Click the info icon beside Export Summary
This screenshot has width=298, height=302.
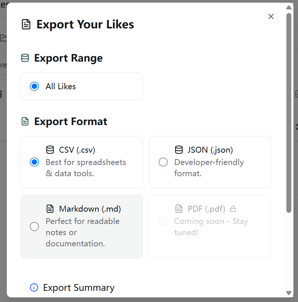tap(34, 287)
